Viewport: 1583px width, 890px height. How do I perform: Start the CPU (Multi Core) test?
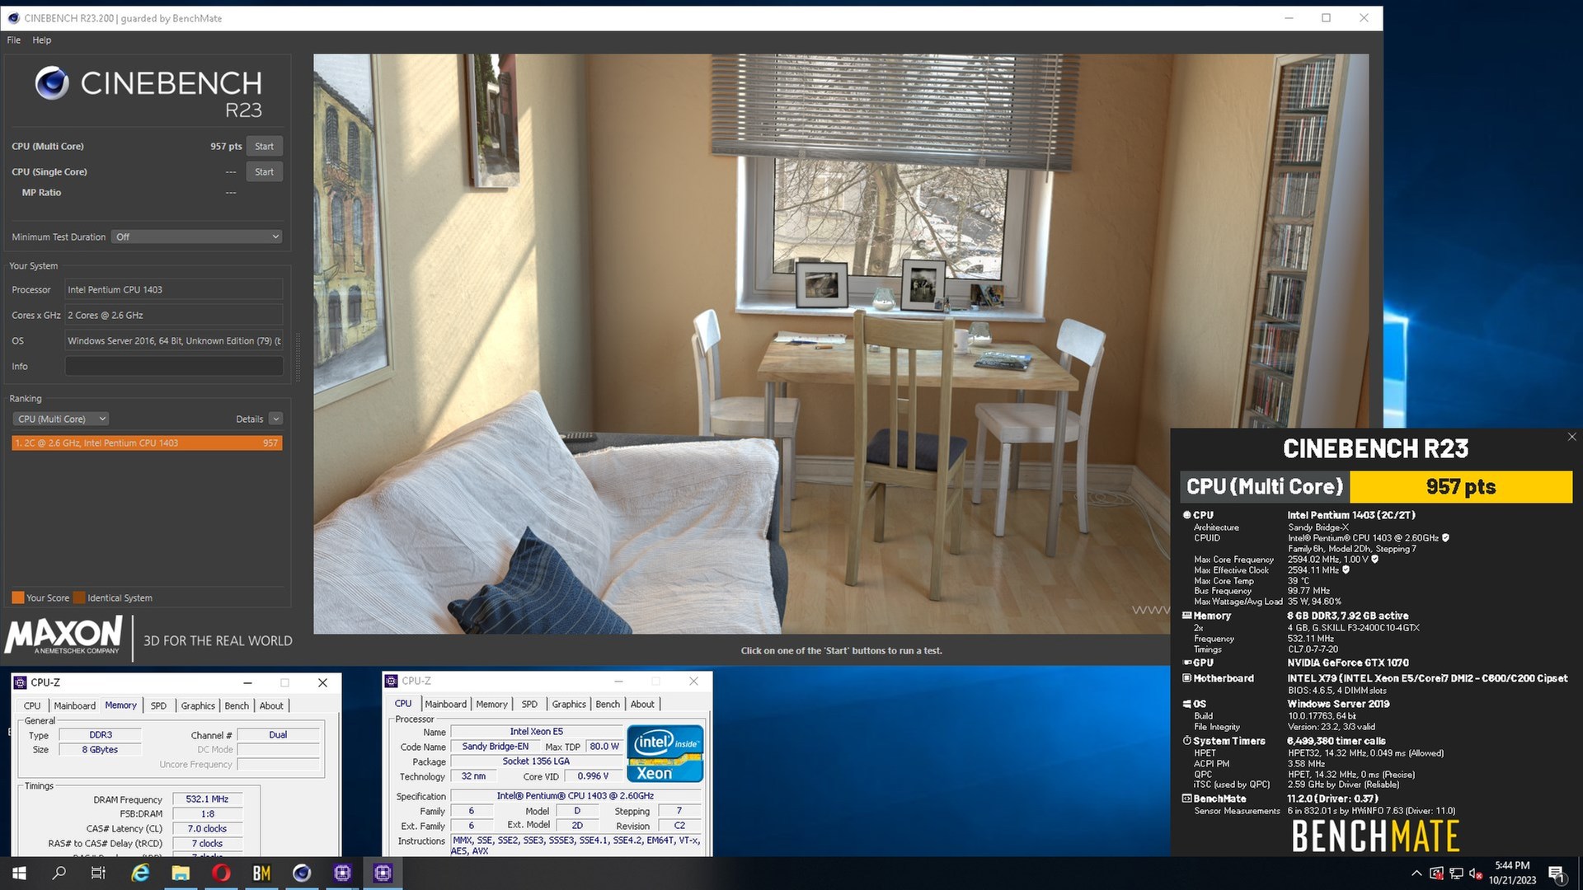click(264, 146)
